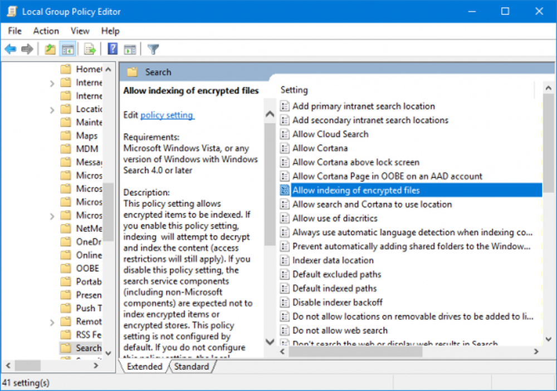
Task: Click description pane scroll down arrow
Action: point(270,342)
